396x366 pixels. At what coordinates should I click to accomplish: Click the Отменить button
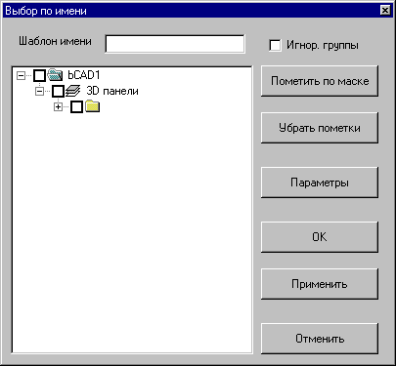pyautogui.click(x=320, y=339)
